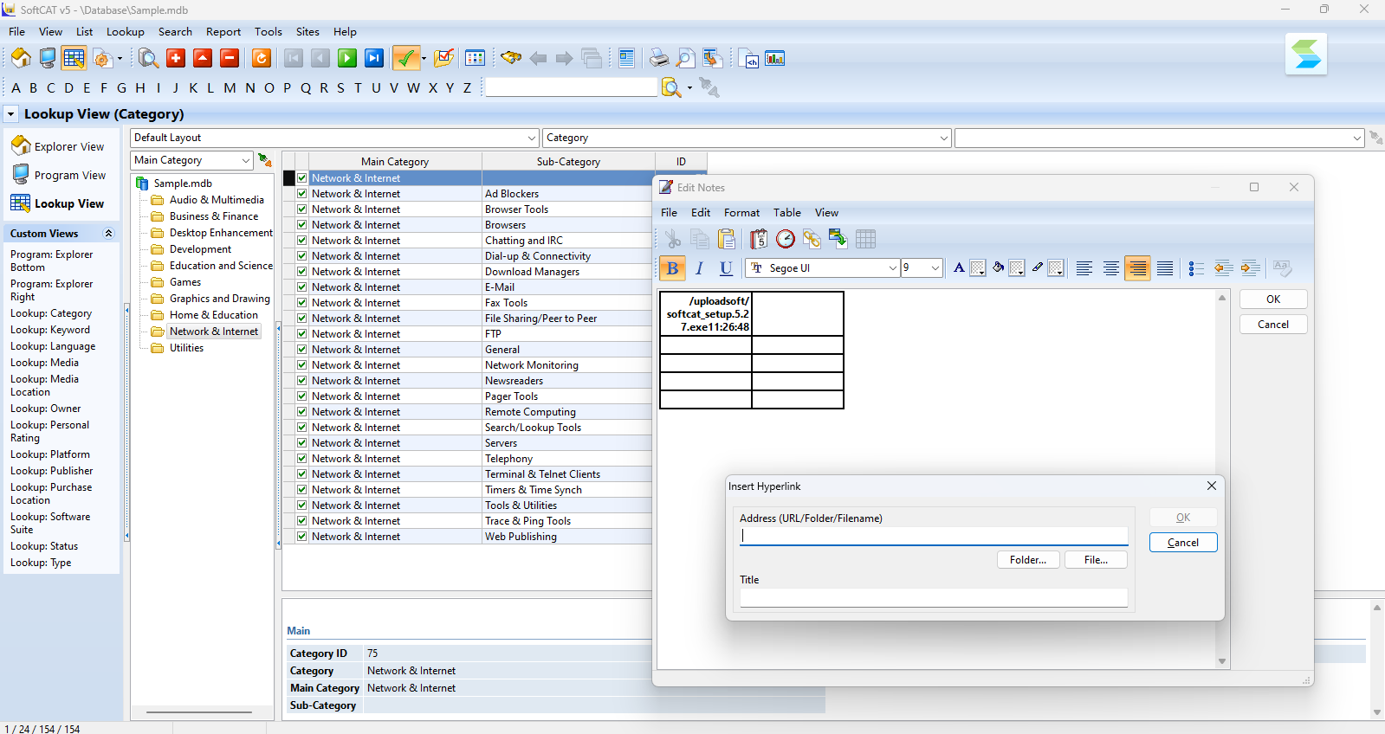Viewport: 1385px width, 734px height.
Task: Click the decrease indent icon
Action: [x=1223, y=268]
